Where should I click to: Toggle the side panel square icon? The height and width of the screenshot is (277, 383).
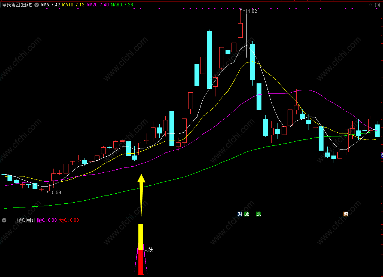(377, 5)
